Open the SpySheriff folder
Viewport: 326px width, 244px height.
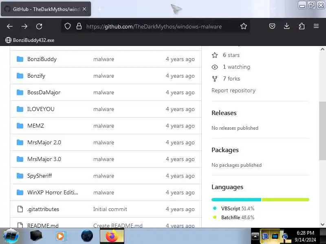40,176
